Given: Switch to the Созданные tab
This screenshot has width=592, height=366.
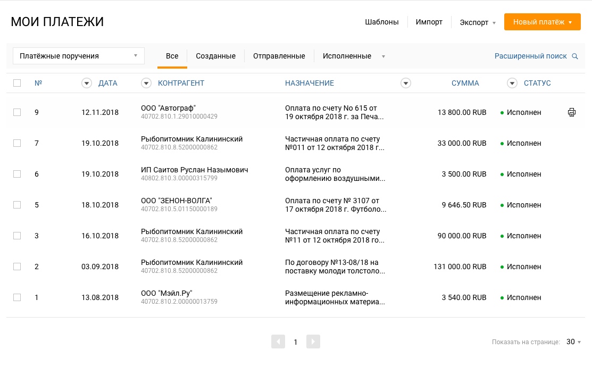Looking at the screenshot, I should (215, 56).
